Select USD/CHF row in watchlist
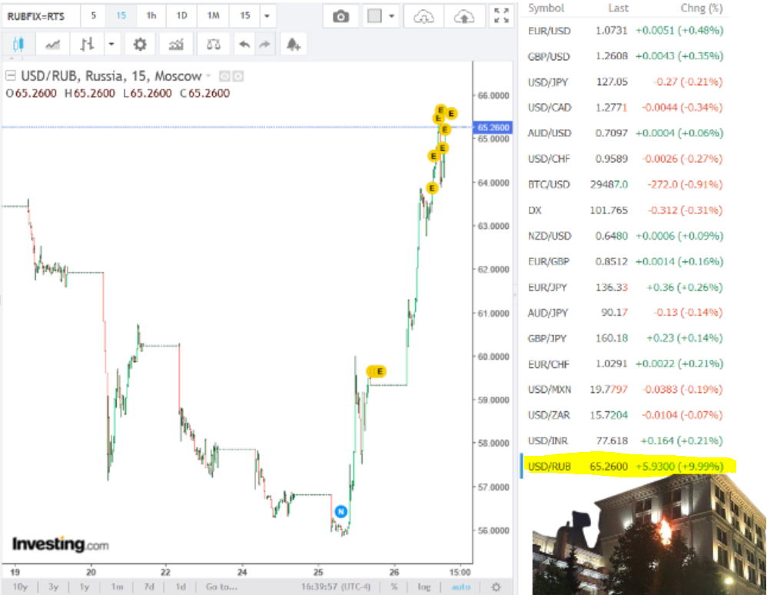Image resolution: width=767 pixels, height=595 pixels. [x=625, y=158]
